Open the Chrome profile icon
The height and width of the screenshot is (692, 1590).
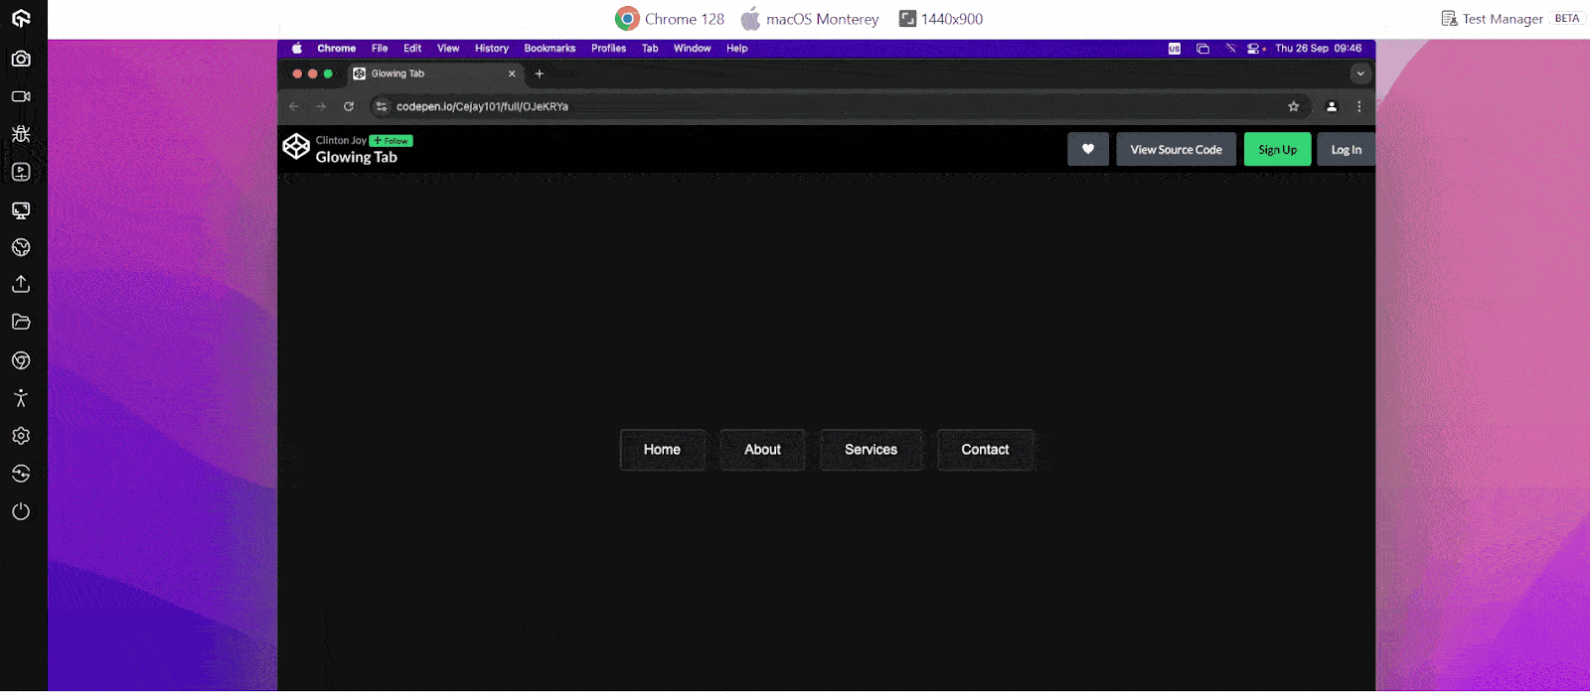[x=1332, y=106]
